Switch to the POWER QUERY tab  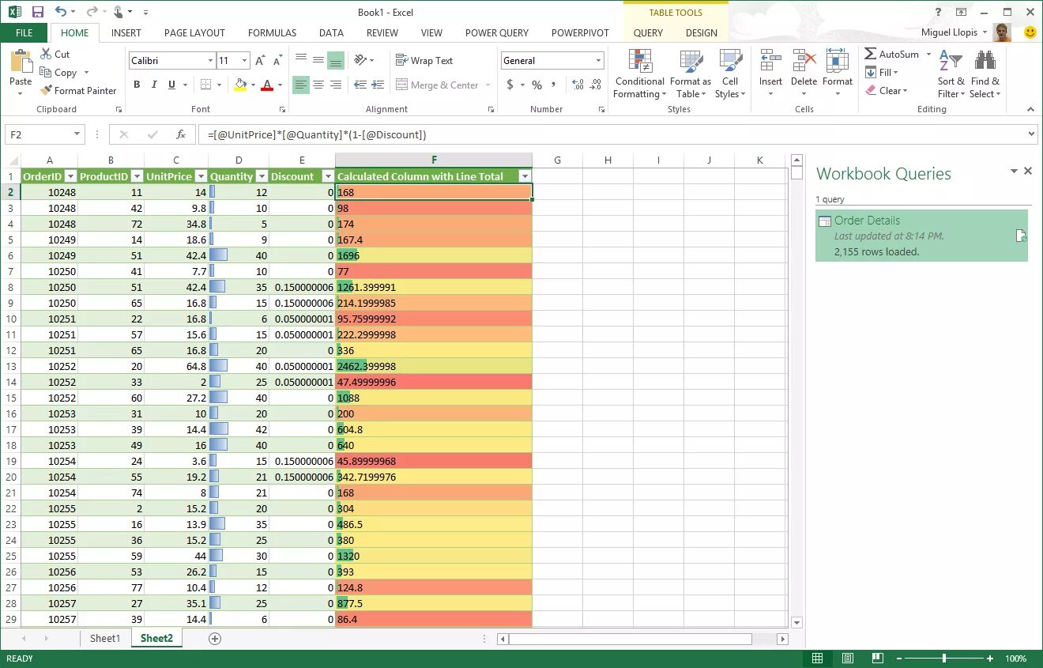[x=496, y=32]
